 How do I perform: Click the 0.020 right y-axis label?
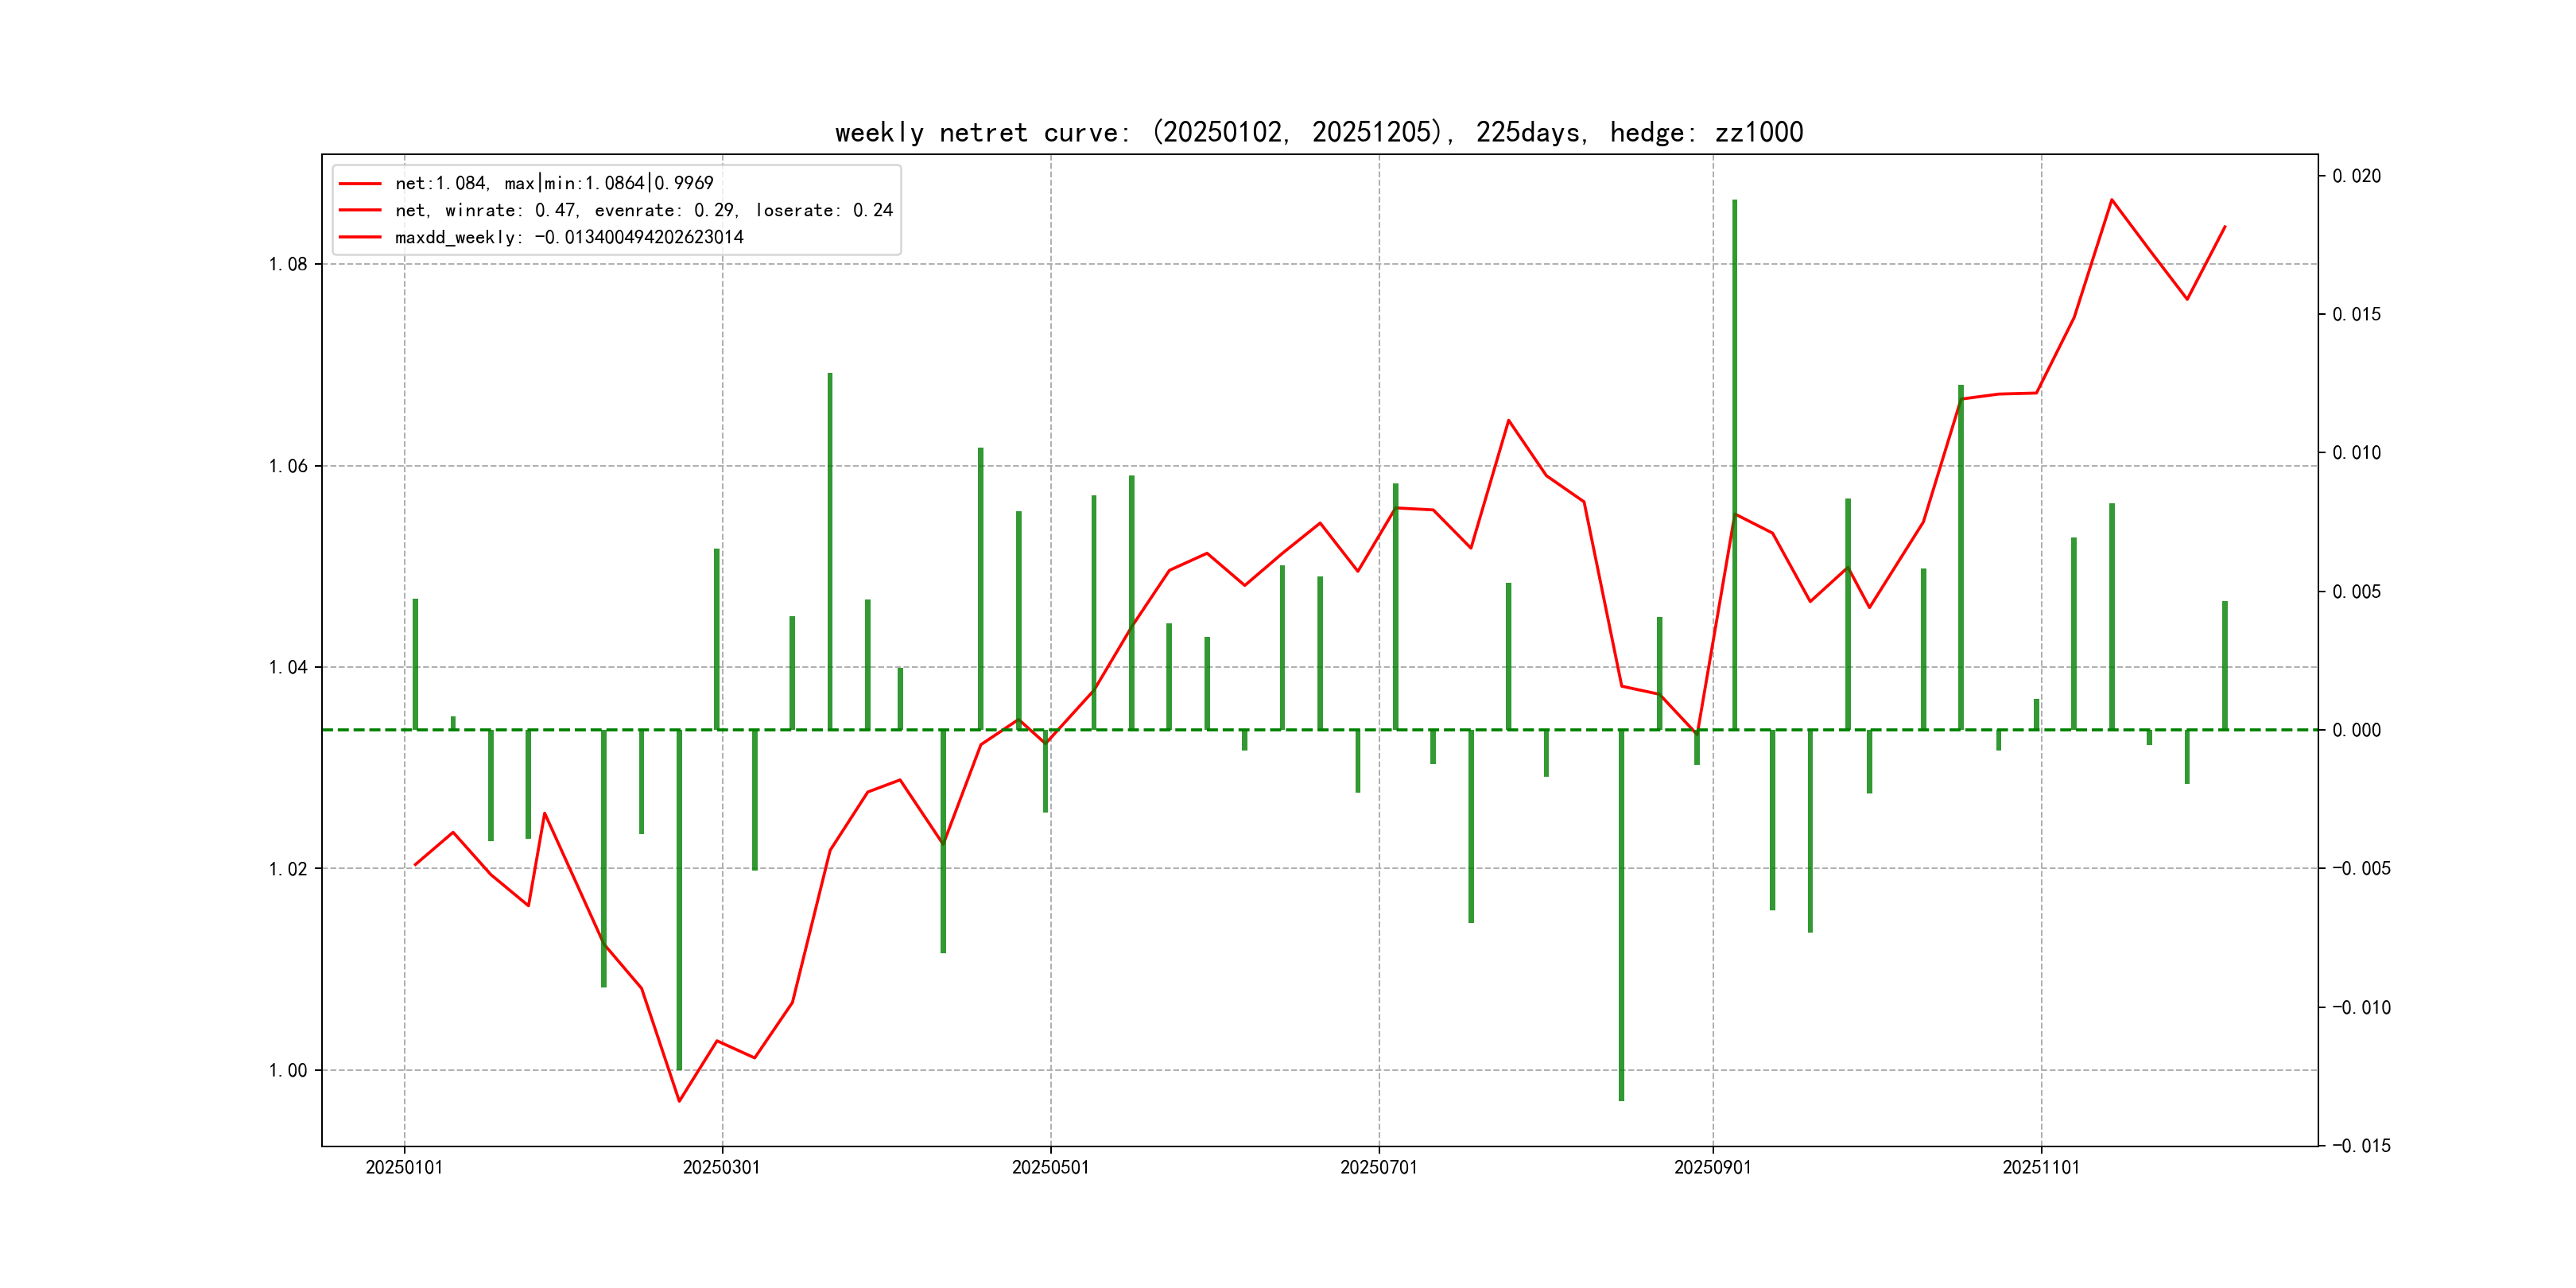coord(2356,176)
